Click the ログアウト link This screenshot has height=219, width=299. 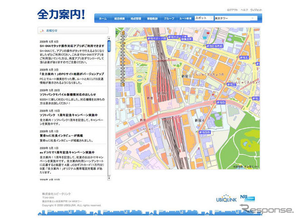coord(233,10)
